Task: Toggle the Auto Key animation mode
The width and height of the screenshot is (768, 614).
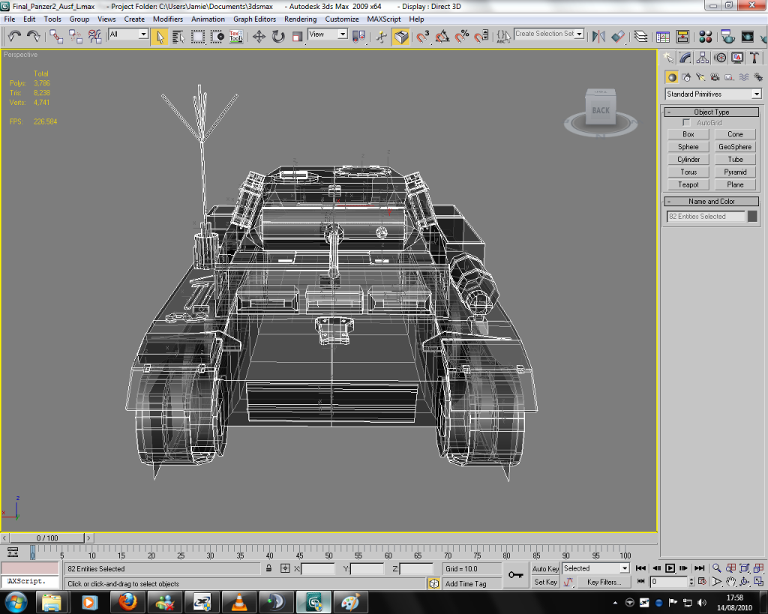Action: coord(545,569)
